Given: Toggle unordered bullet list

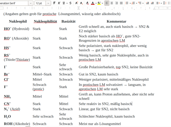Looking at the screenshot, I should point(127,3).
